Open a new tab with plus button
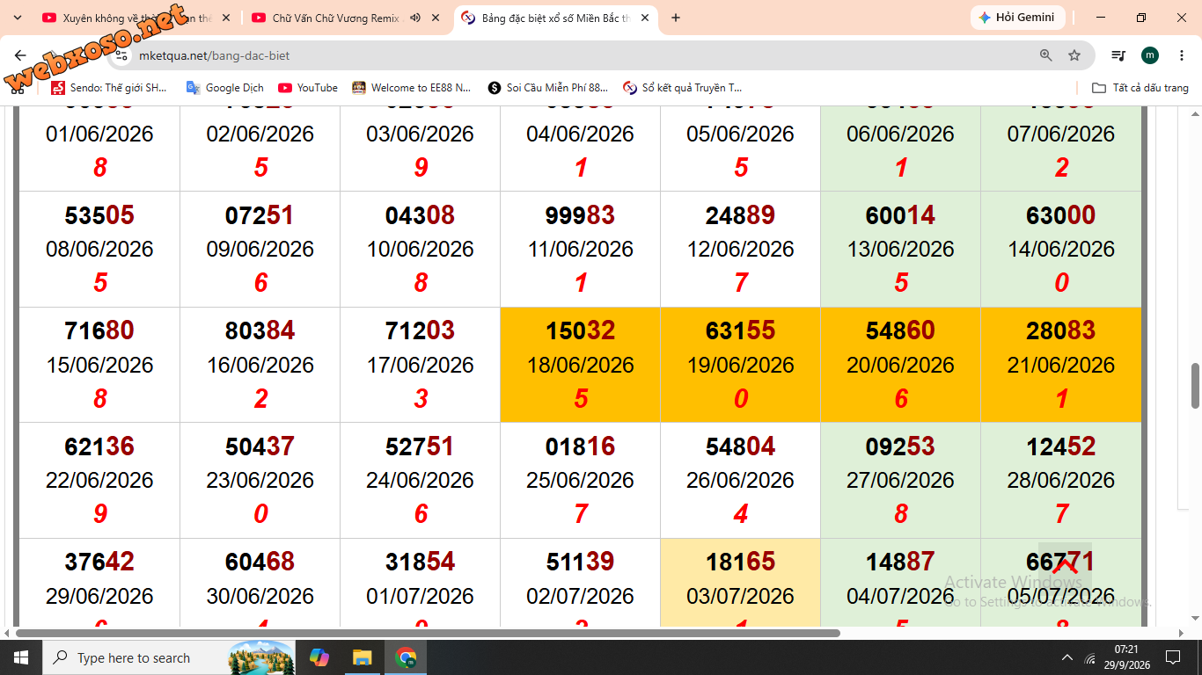Screen dimensions: 1202x675 [676, 18]
